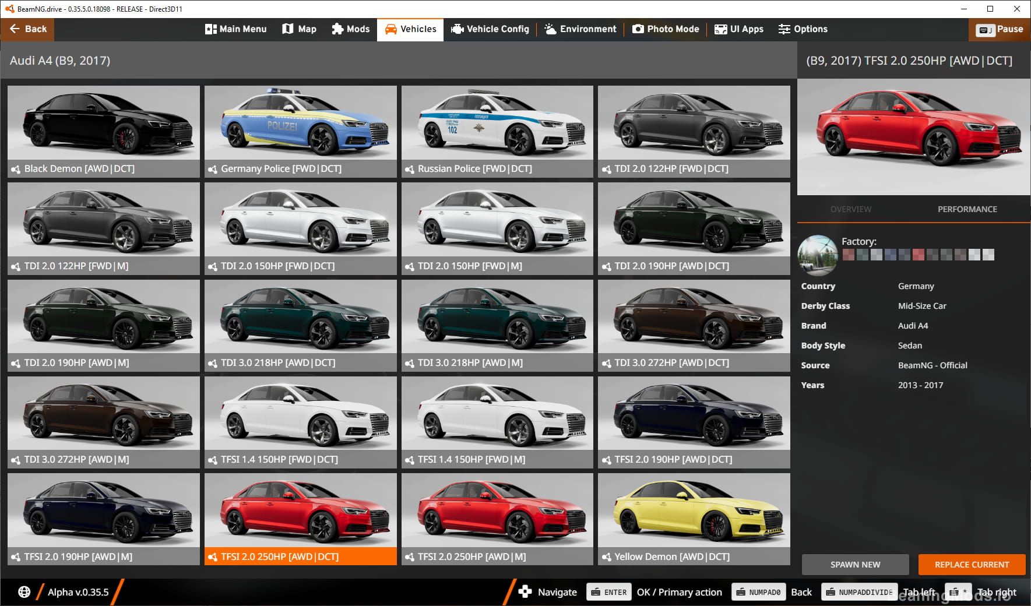Select the Yellow Demon [AWD|DCT] config
1031x606 pixels.
click(694, 519)
